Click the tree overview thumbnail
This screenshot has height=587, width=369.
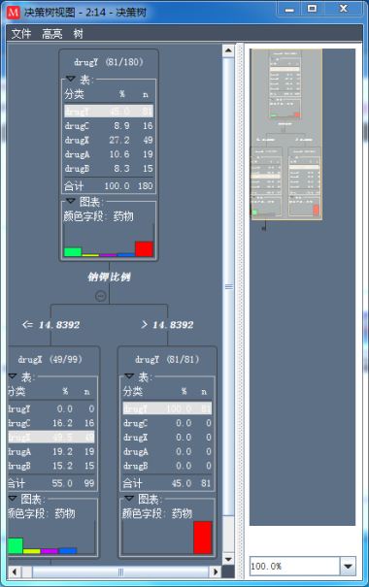click(x=286, y=135)
